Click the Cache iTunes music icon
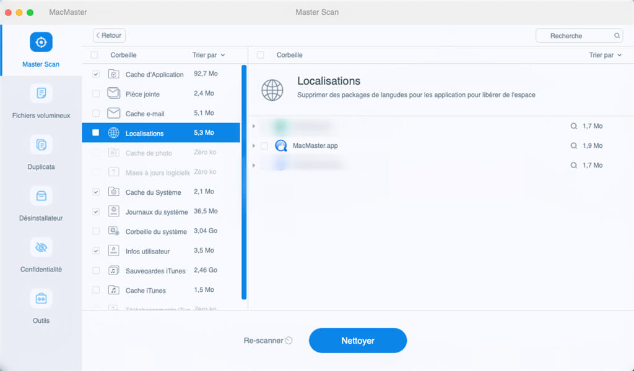 click(x=114, y=290)
